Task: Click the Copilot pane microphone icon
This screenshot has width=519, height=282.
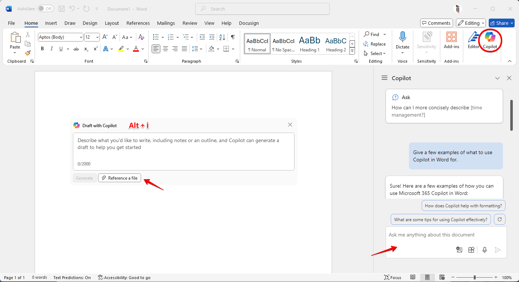Action: [484, 250]
